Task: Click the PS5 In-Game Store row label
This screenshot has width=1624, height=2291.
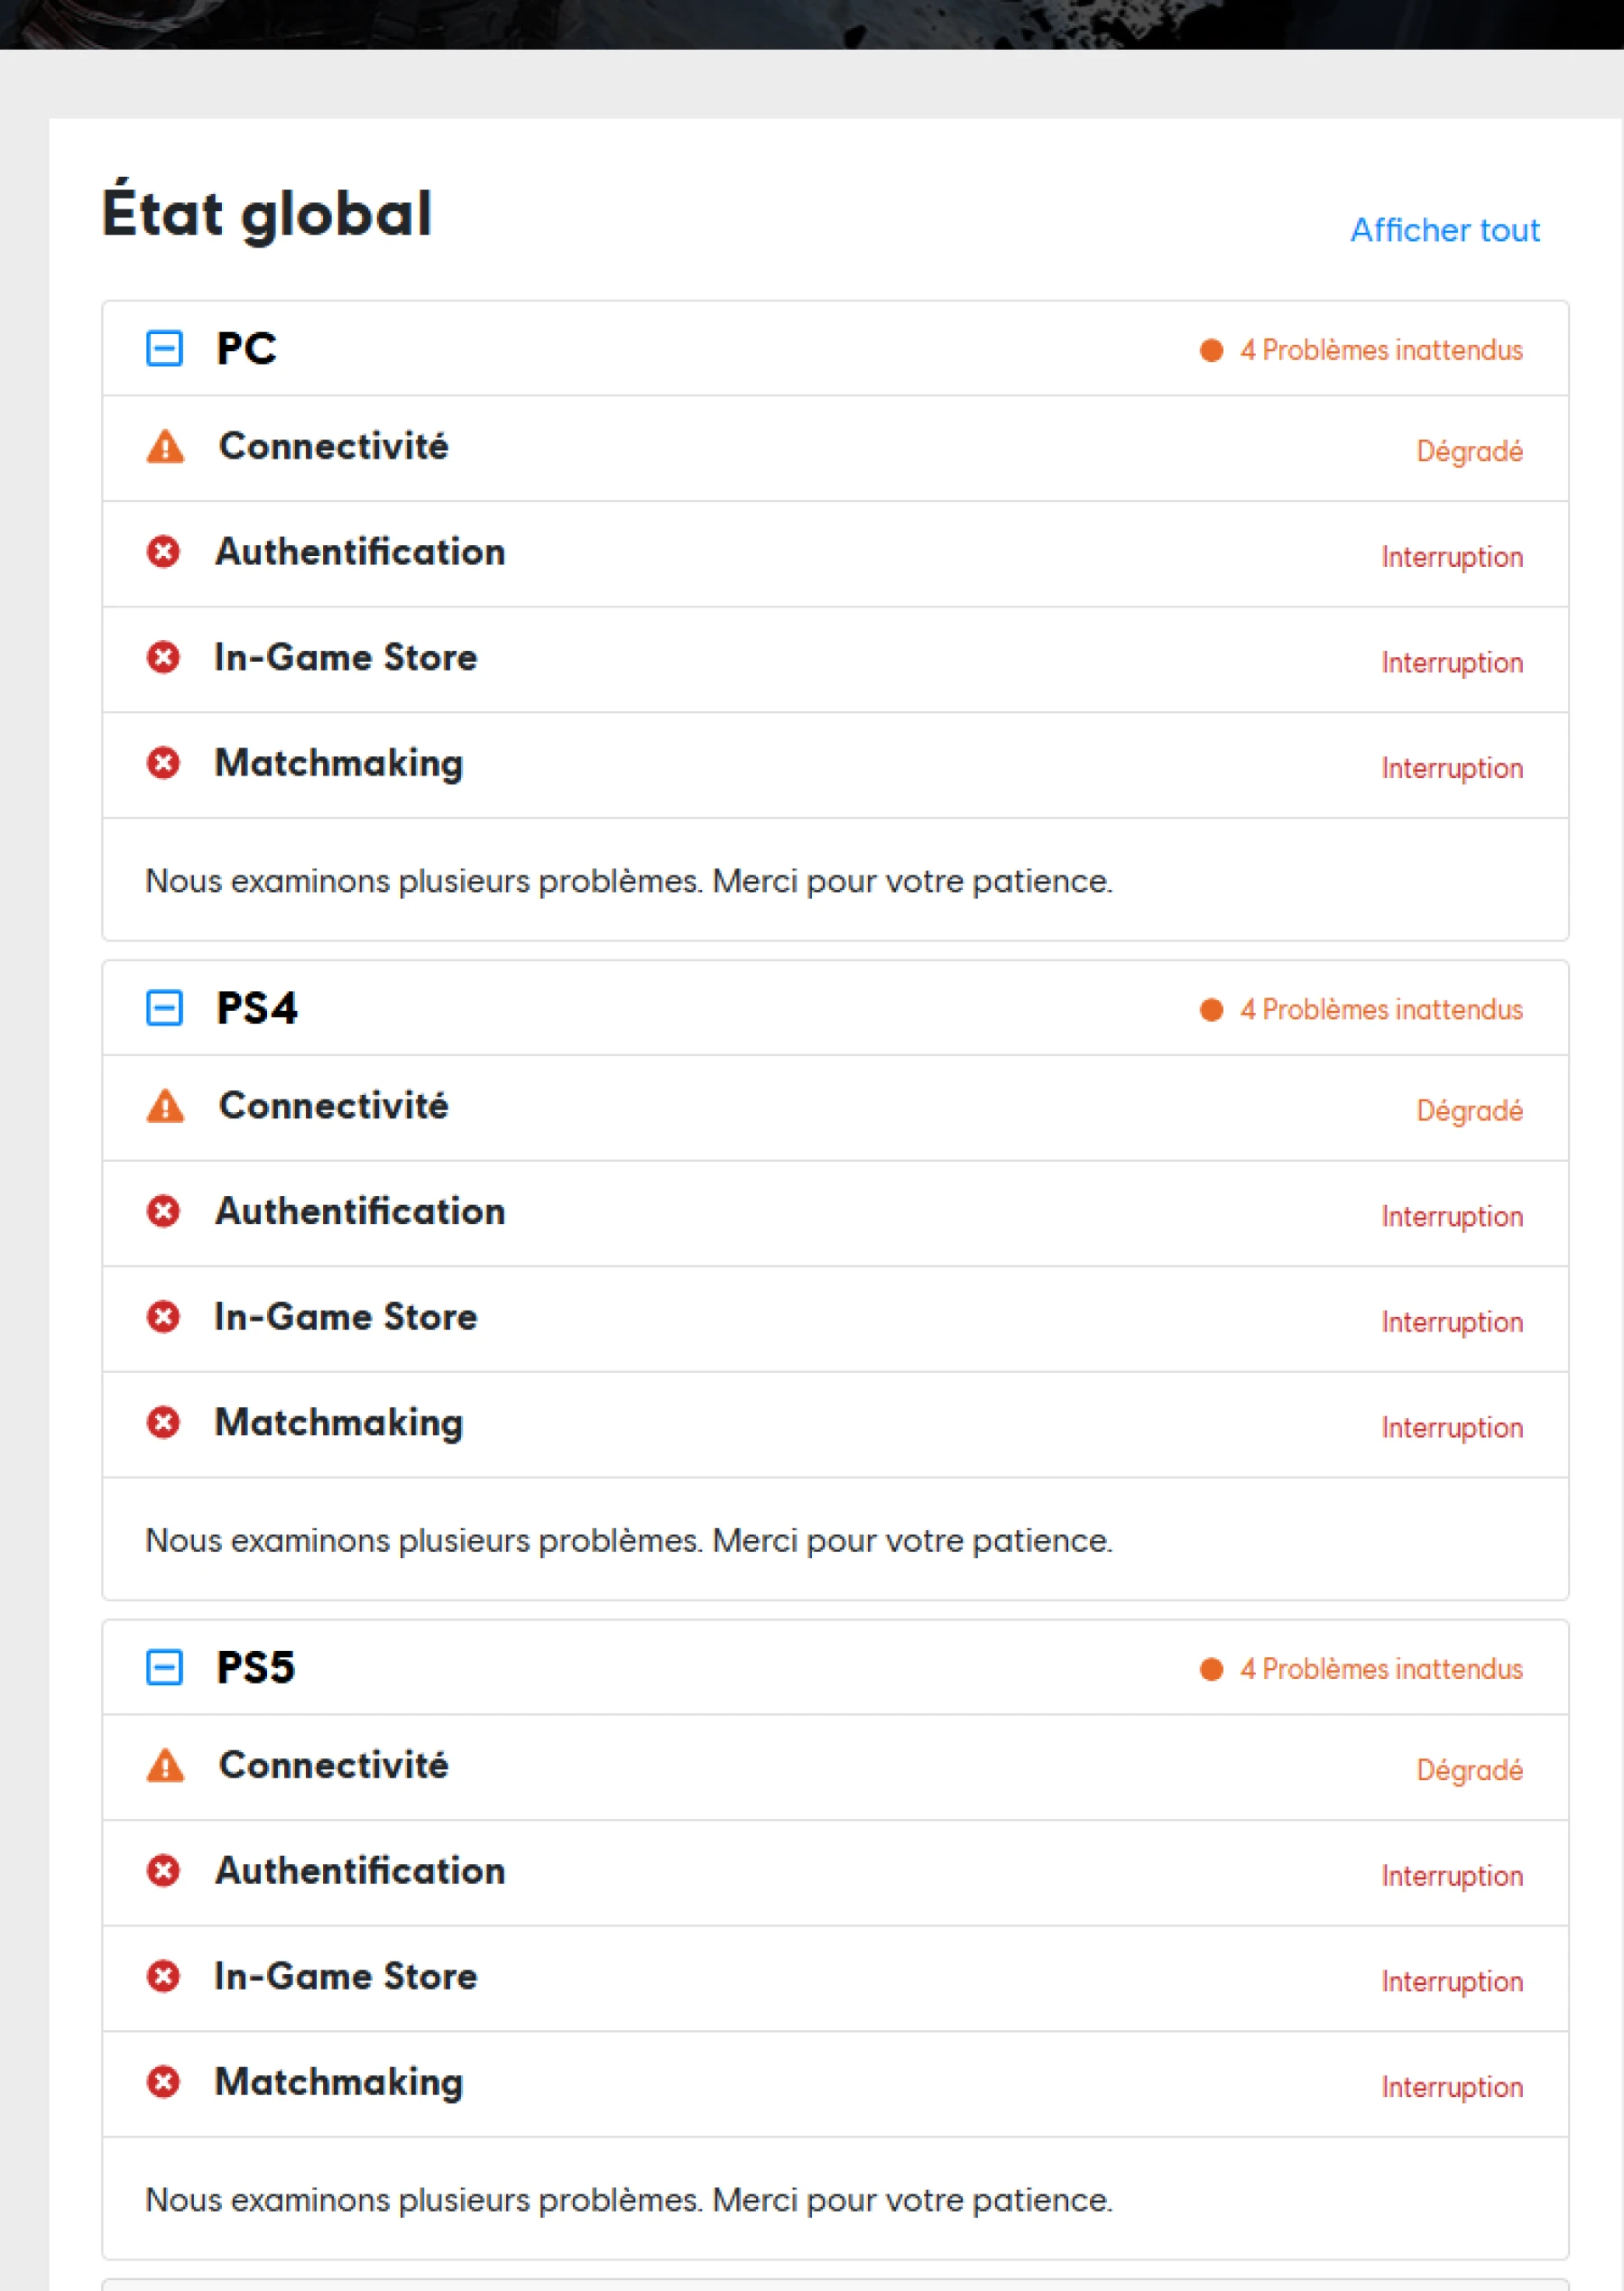Action: [x=346, y=1976]
